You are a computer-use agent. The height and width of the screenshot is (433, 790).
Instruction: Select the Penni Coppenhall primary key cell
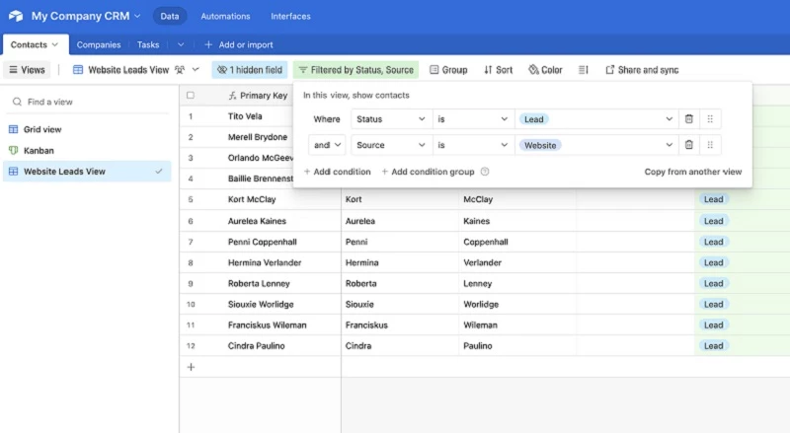click(261, 242)
